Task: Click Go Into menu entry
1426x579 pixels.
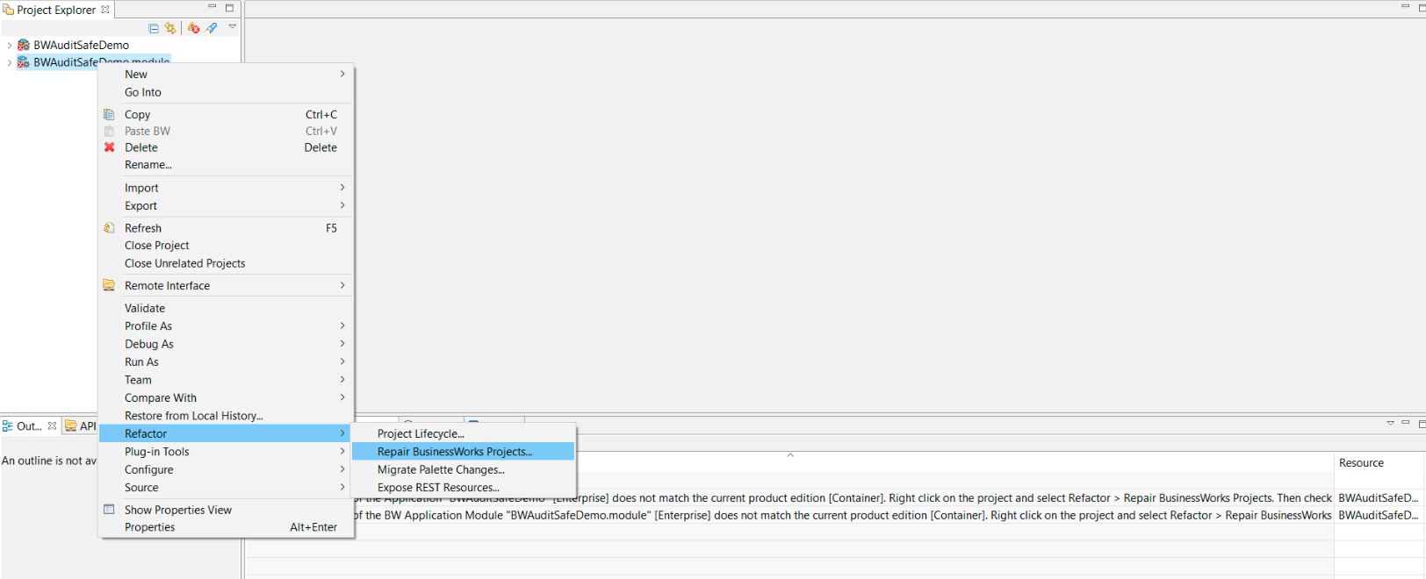Action: pos(227,92)
